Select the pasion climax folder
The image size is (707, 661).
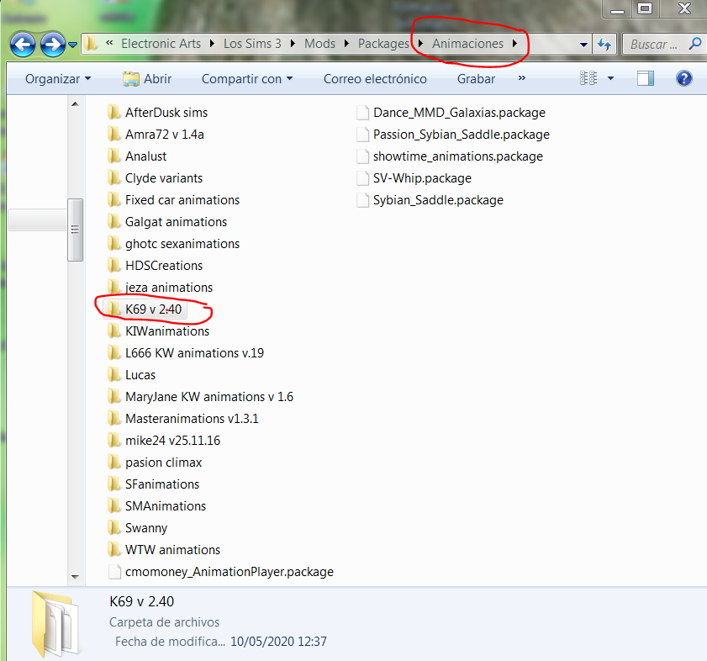(155, 463)
